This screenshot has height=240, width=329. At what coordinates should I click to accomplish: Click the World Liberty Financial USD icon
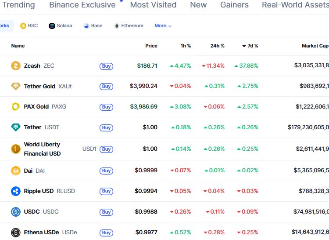(16, 149)
